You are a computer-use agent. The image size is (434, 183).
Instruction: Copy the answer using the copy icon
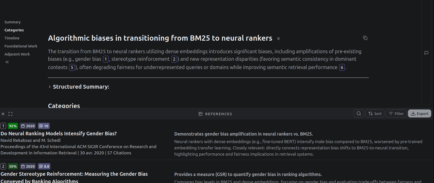coord(365,38)
